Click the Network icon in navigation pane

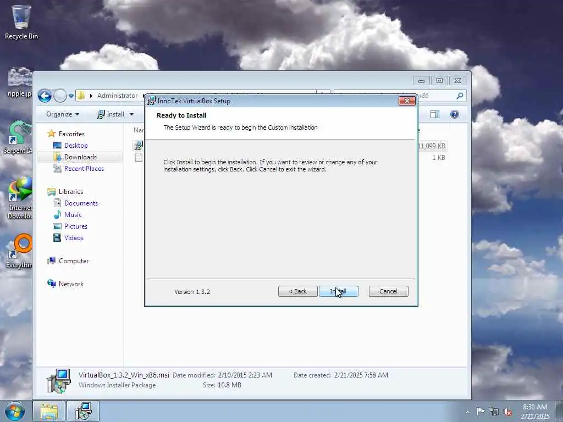52,284
